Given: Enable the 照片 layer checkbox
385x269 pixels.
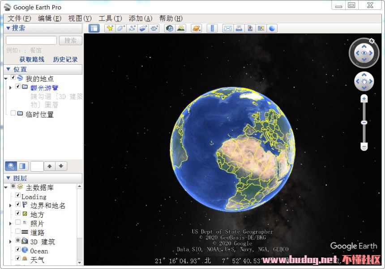Looking at the screenshot, I should pos(17,222).
